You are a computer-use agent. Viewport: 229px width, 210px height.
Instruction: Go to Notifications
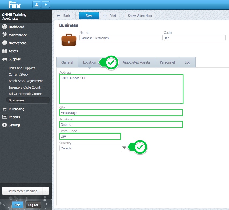pyautogui.click(x=17, y=43)
